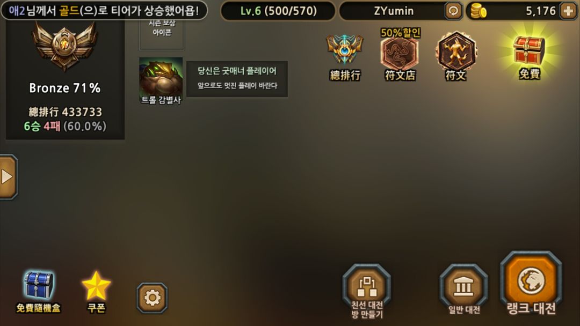Open the 符文店 rune shop icon
The image size is (580, 326).
[400, 54]
